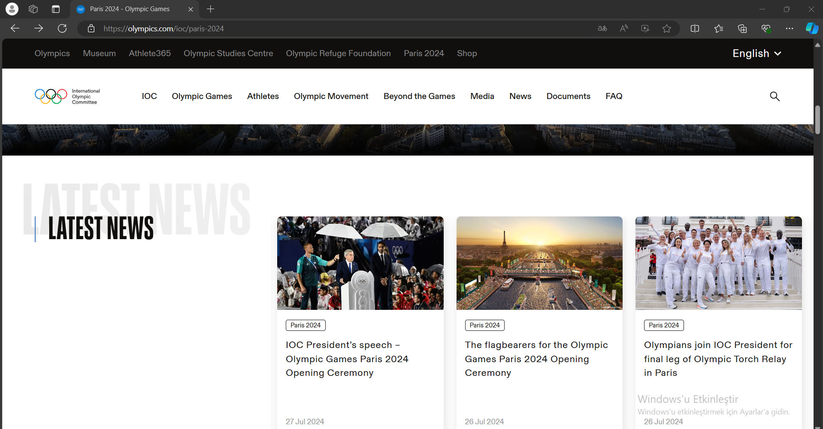
Task: Read Olympians join IOC President headline
Action: pos(718,359)
